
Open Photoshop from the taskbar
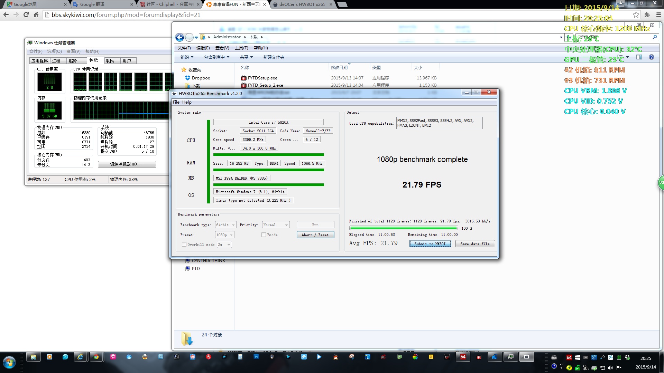pyautogui.click(x=256, y=357)
